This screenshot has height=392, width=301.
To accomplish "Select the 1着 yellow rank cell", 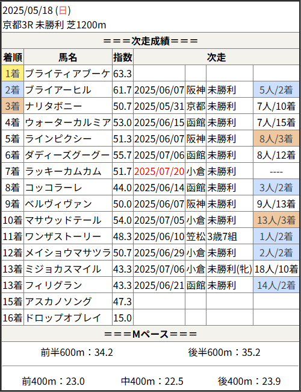I will pos(13,74).
